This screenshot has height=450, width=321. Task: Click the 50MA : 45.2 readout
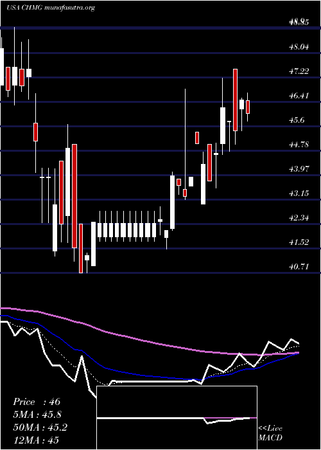click(40, 428)
